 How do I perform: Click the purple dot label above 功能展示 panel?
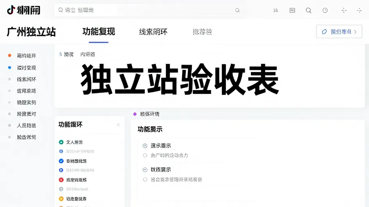click(x=146, y=114)
